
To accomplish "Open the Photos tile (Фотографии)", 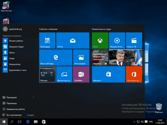I will (81, 58).
